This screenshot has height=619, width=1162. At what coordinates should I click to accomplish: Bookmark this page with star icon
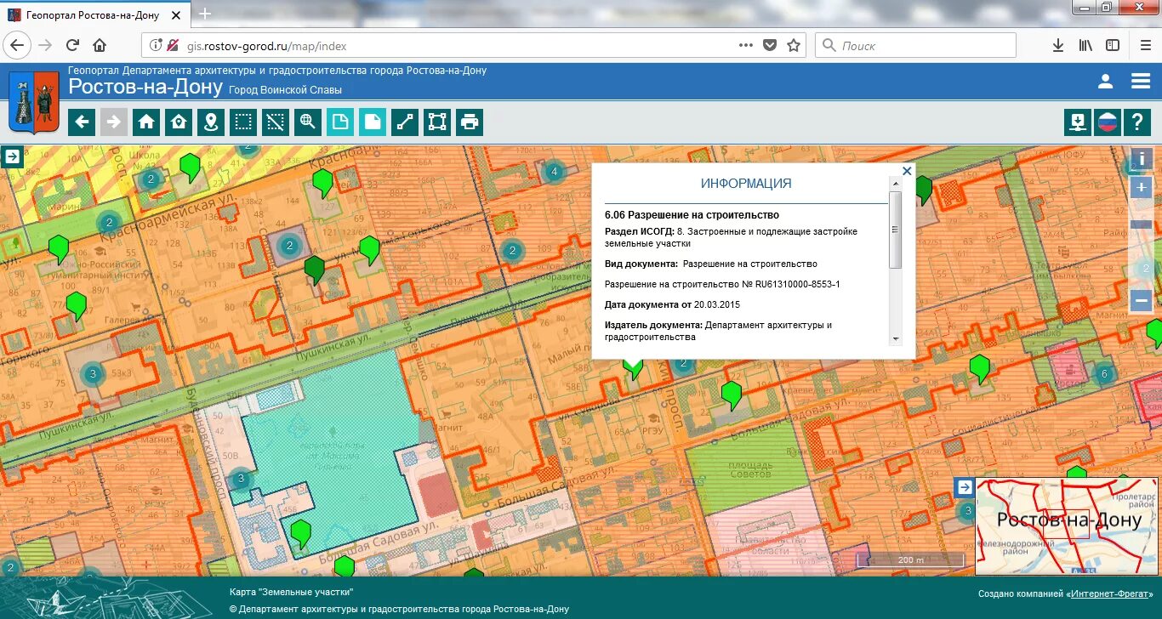pyautogui.click(x=794, y=46)
